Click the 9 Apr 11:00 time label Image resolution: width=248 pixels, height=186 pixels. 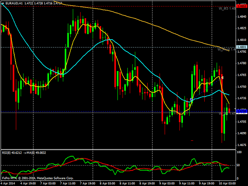tap(187, 184)
